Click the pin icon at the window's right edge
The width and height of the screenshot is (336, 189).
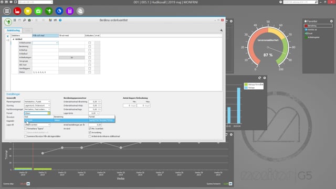coord(221,30)
